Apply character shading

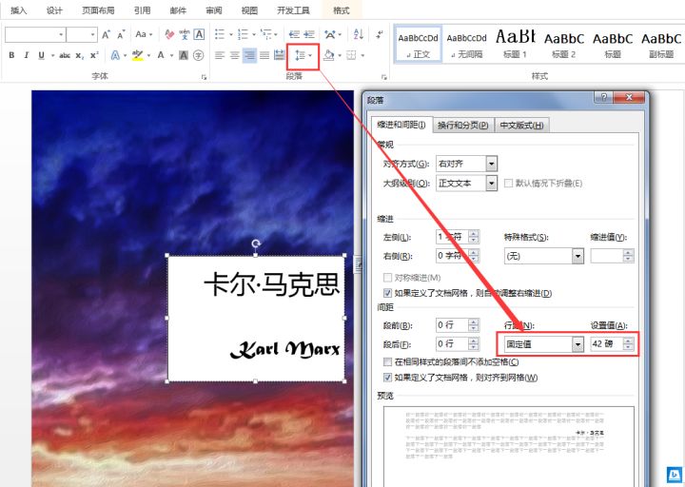(184, 55)
